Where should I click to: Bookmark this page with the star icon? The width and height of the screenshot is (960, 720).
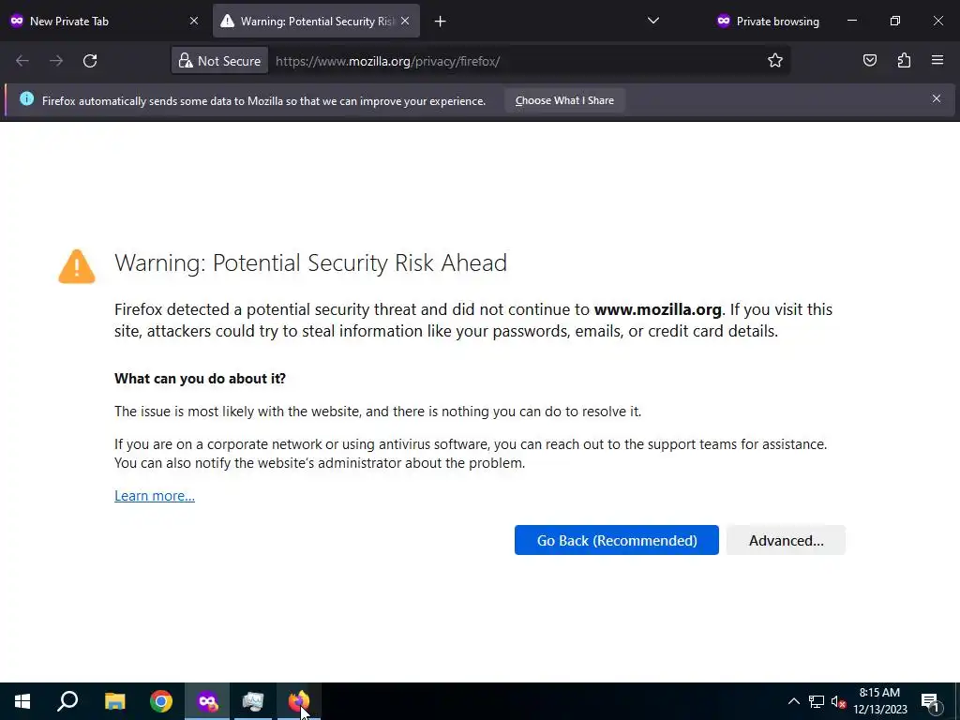pyautogui.click(x=775, y=61)
